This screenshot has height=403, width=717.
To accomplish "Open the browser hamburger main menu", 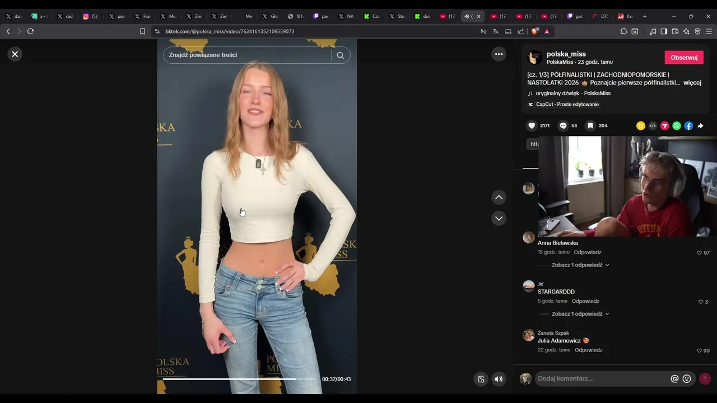I will pos(709,31).
